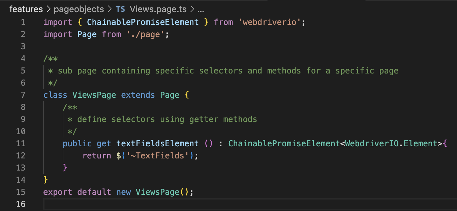Viewport: 457px width, 211px height.
Task: Click the 'return' keyword on line 12
Action: pos(97,156)
